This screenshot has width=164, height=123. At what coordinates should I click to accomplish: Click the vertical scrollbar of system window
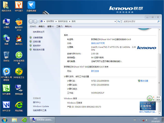159,72
